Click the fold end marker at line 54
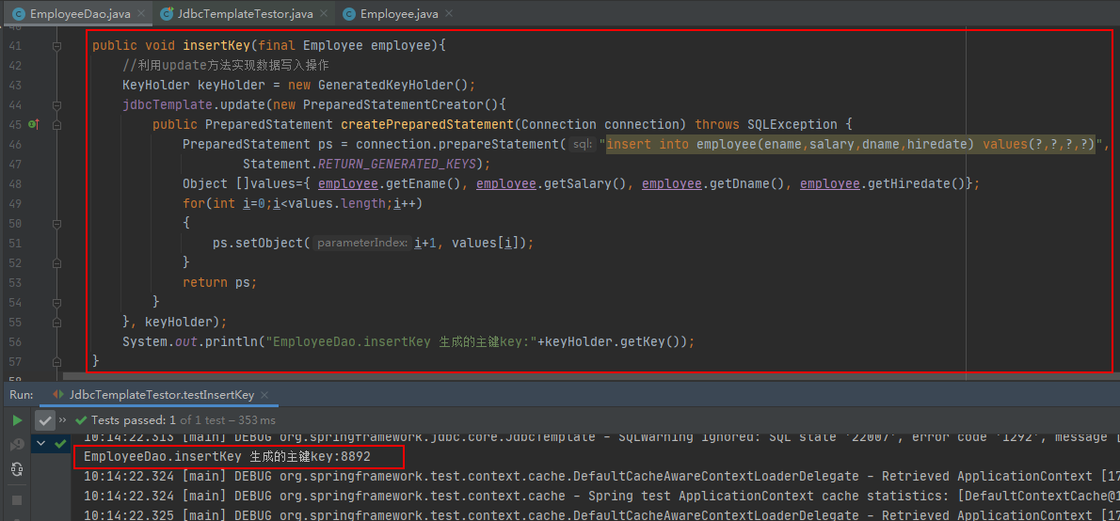 coord(56,302)
